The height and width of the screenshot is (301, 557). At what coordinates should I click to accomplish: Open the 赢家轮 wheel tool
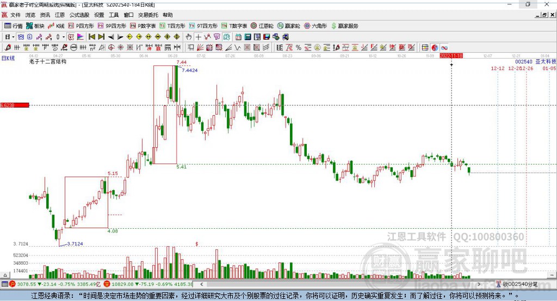tap(289, 26)
